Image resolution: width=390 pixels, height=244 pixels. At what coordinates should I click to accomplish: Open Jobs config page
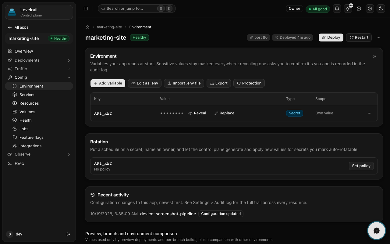[x=39, y=129]
